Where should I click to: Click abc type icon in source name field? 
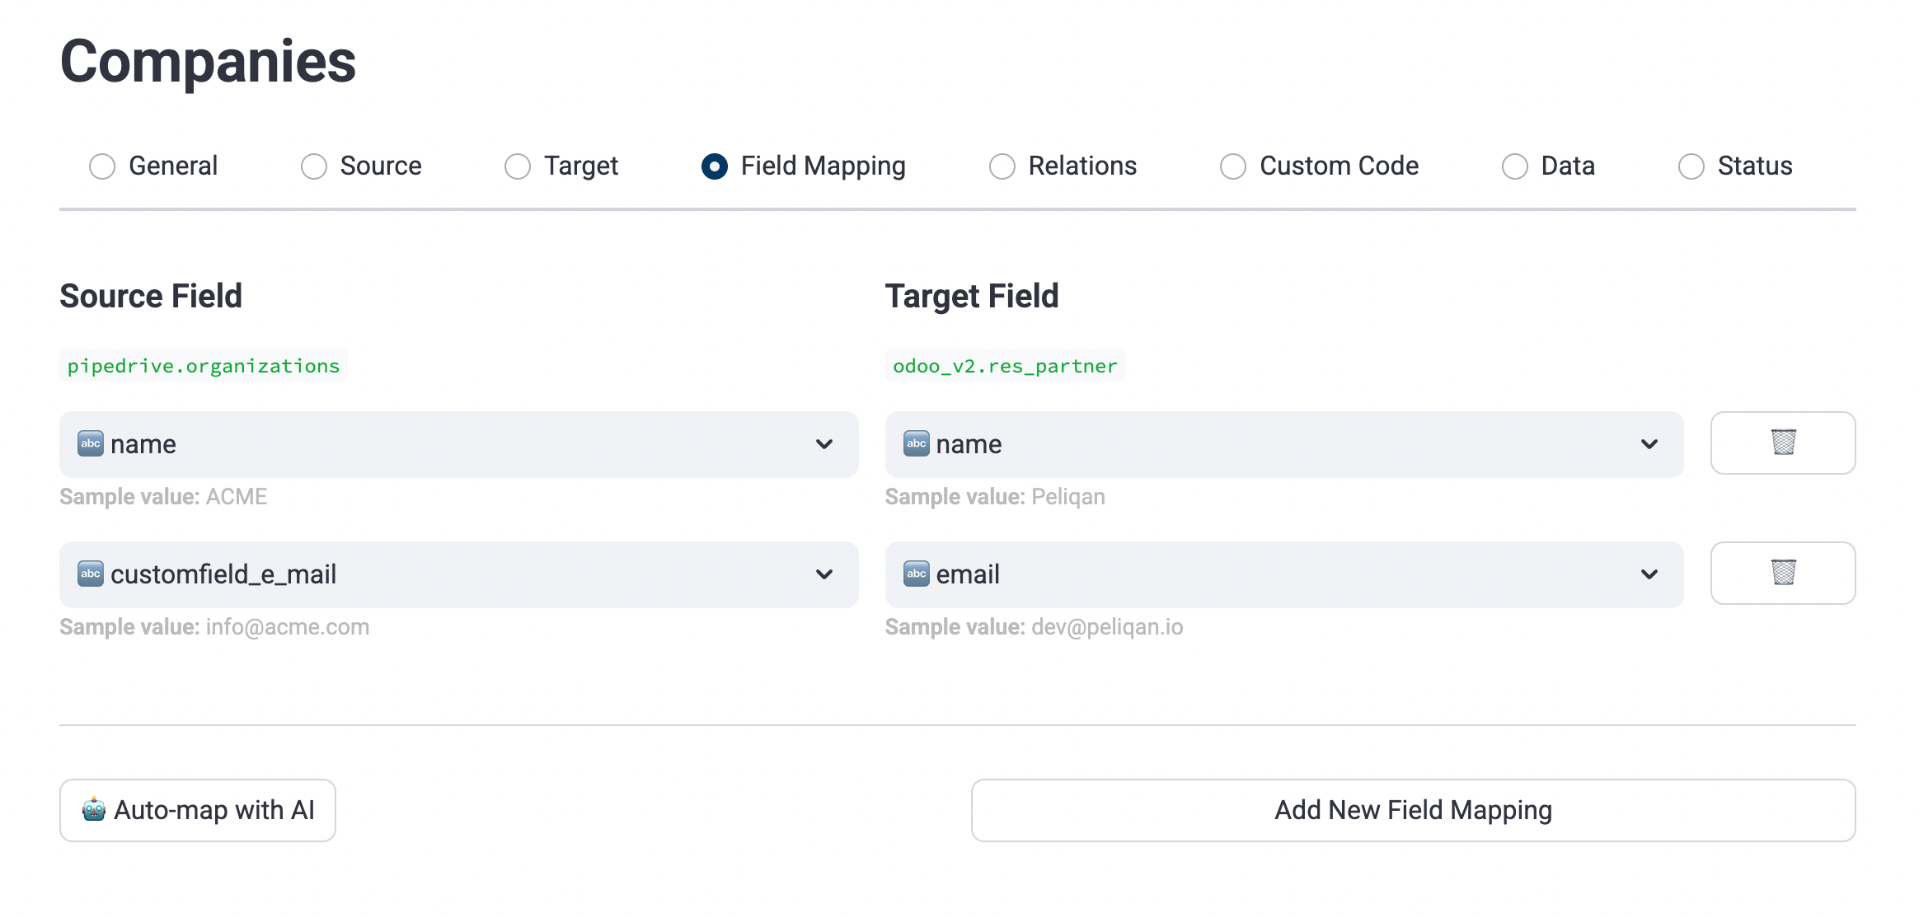click(x=91, y=443)
